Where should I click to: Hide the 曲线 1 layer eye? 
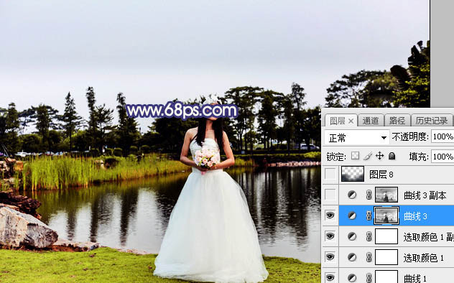click(x=330, y=277)
